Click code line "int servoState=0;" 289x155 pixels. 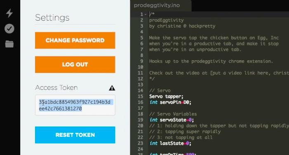[172, 120]
